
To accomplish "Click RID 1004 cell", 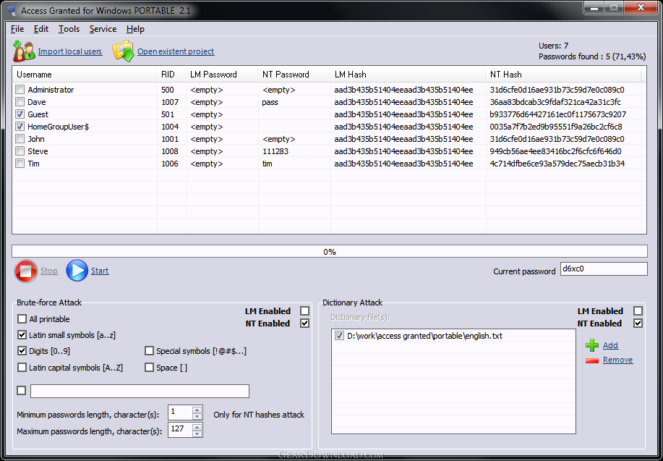I will tap(170, 127).
